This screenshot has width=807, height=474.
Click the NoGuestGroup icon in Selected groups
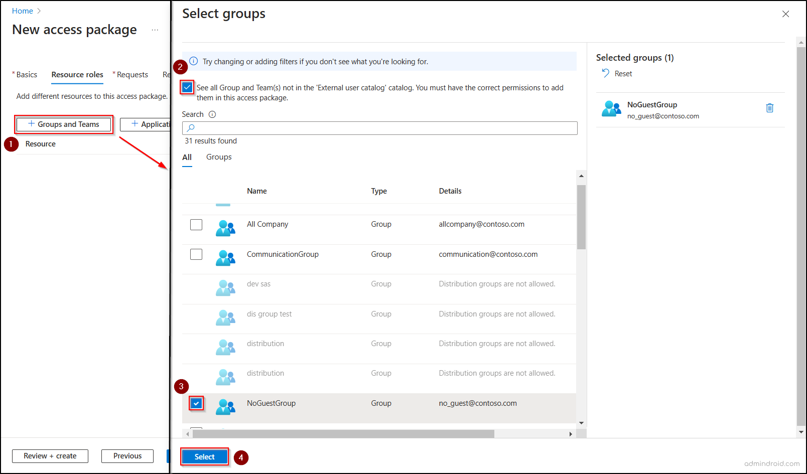611,108
